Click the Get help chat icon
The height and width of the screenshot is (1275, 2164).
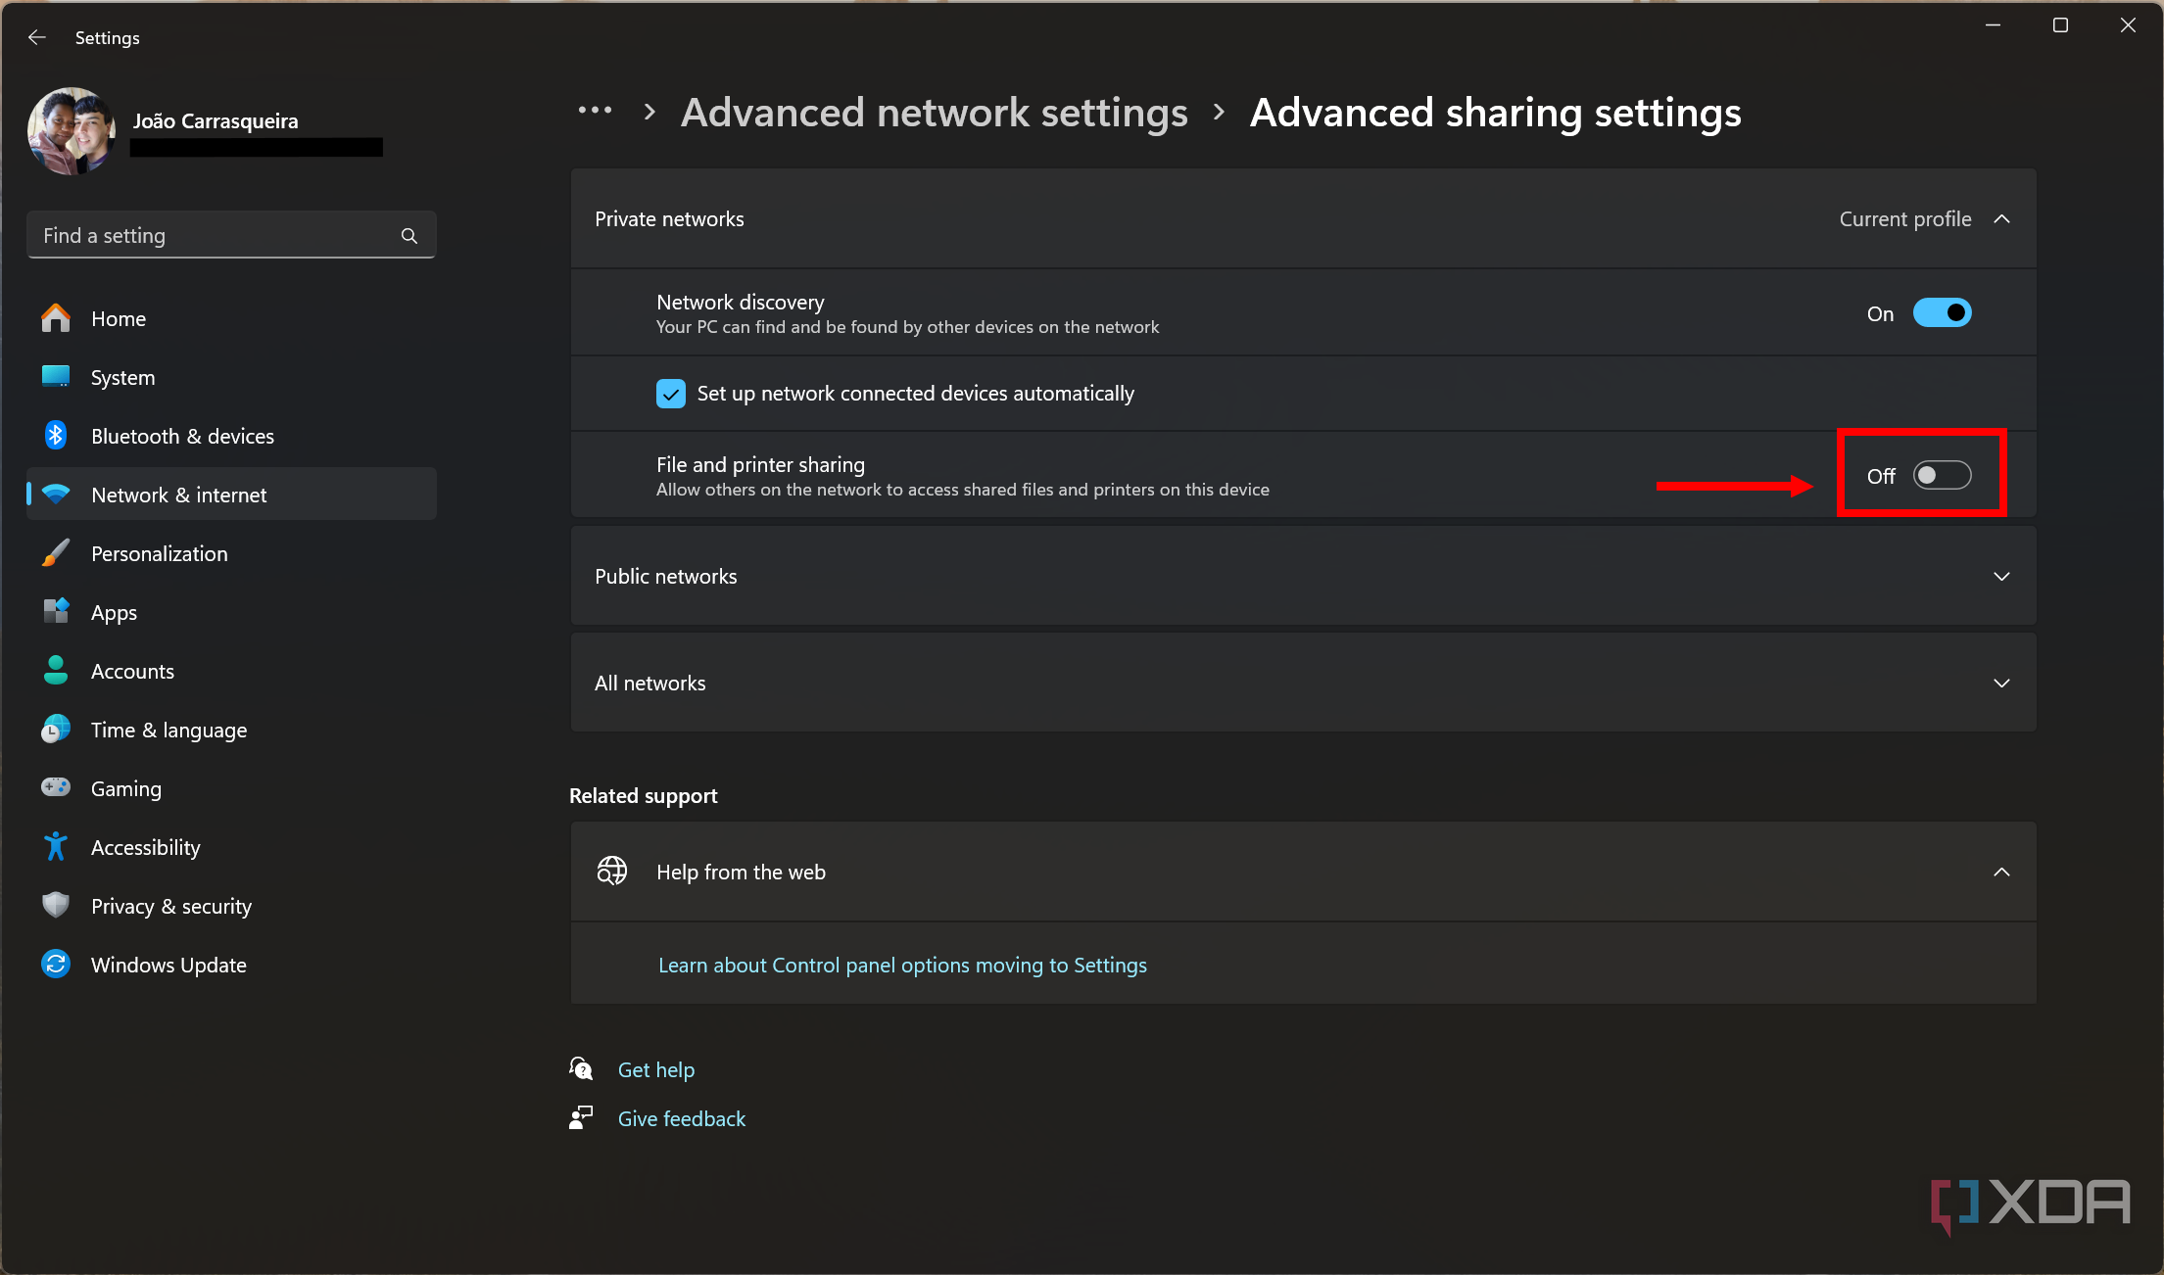tap(581, 1068)
